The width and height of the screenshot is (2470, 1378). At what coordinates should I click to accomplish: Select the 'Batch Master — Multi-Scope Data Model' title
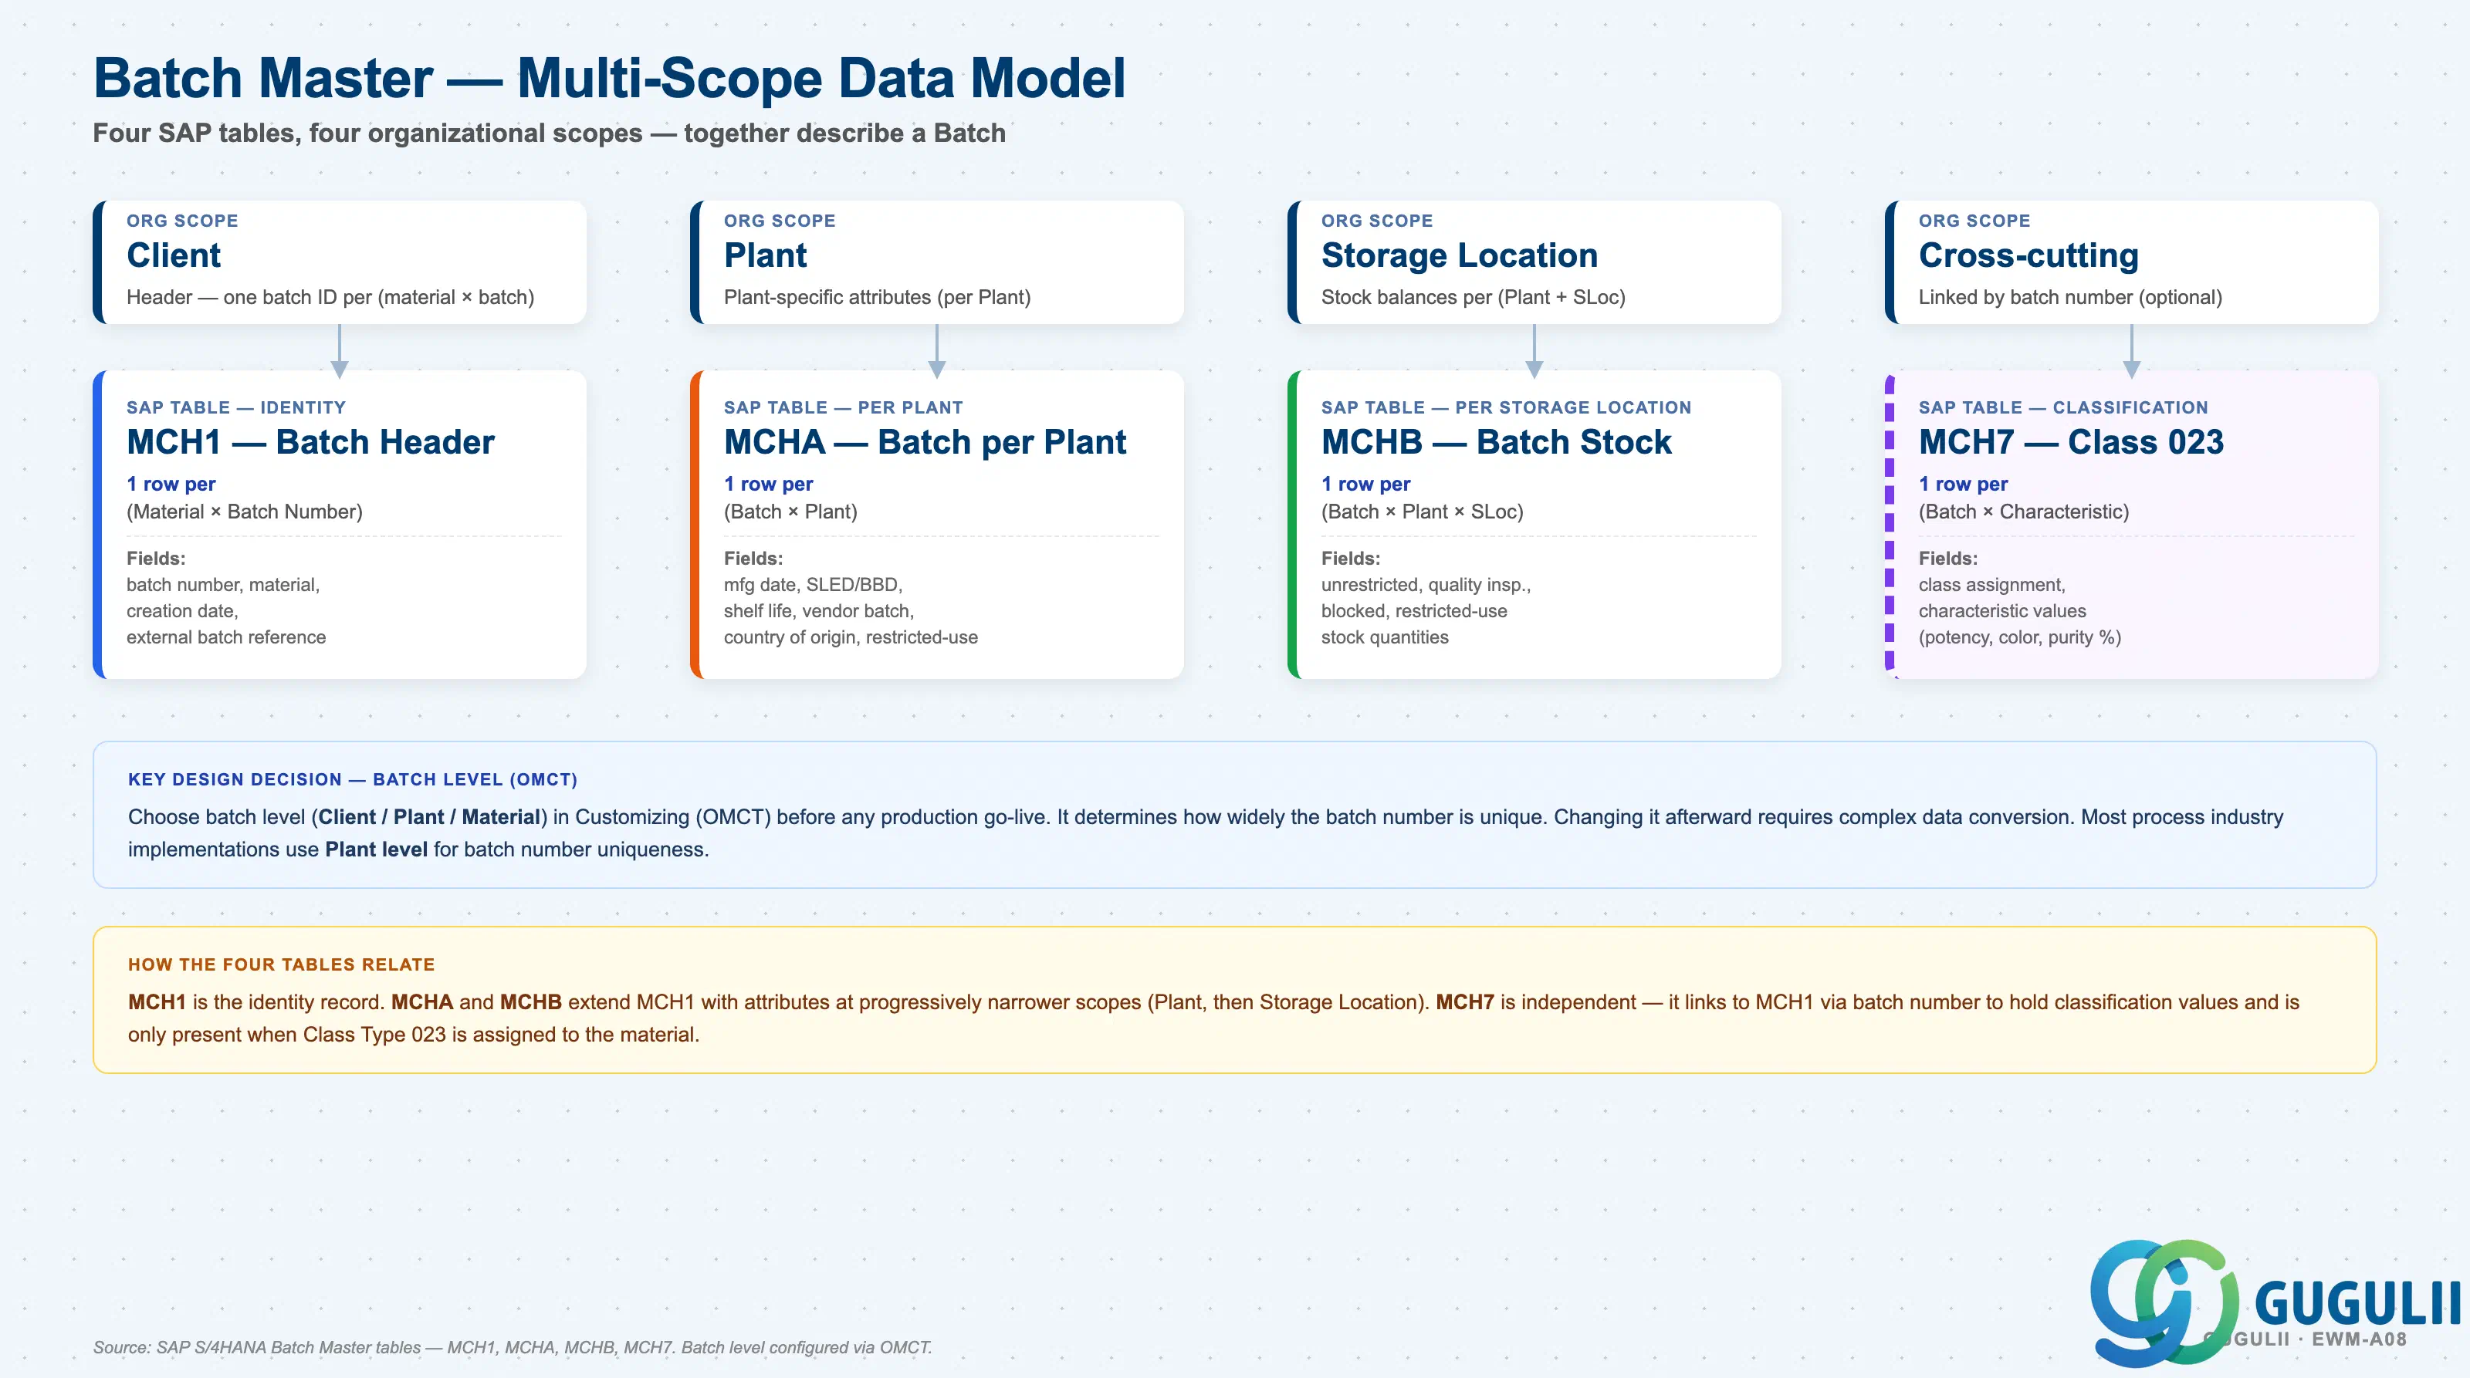pos(609,78)
